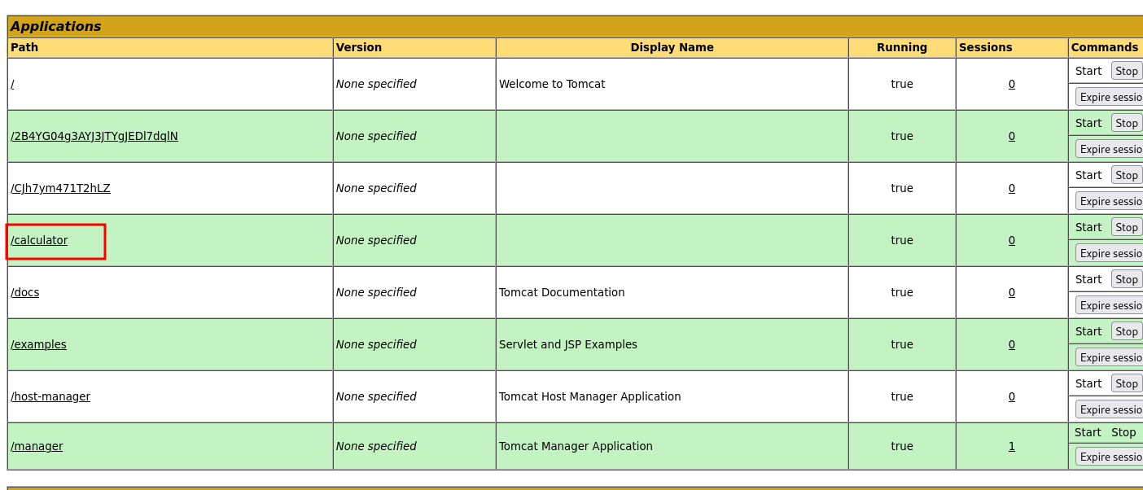Stop the /CJh7ym471T2hLZ application

pyautogui.click(x=1127, y=175)
